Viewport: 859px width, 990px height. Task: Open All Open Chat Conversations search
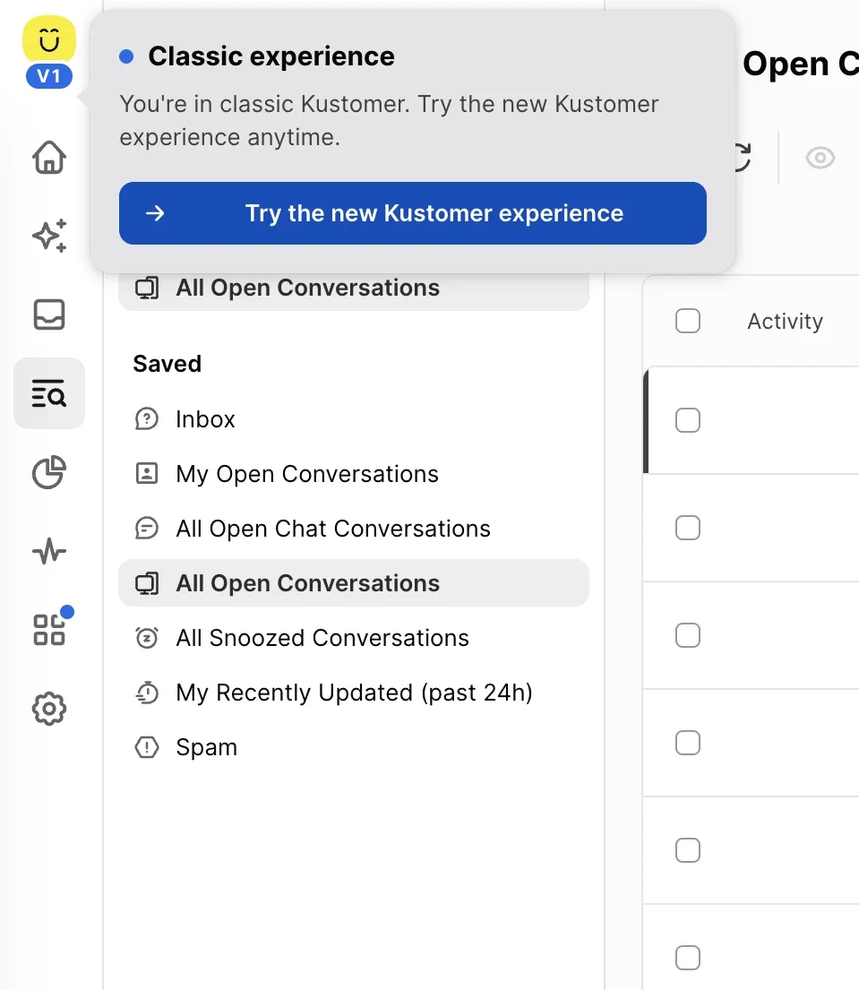point(354,528)
